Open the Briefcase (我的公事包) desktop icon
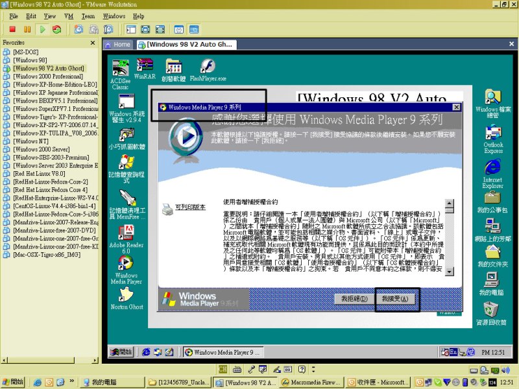The width and height of the screenshot is (519, 389). pyautogui.click(x=492, y=202)
